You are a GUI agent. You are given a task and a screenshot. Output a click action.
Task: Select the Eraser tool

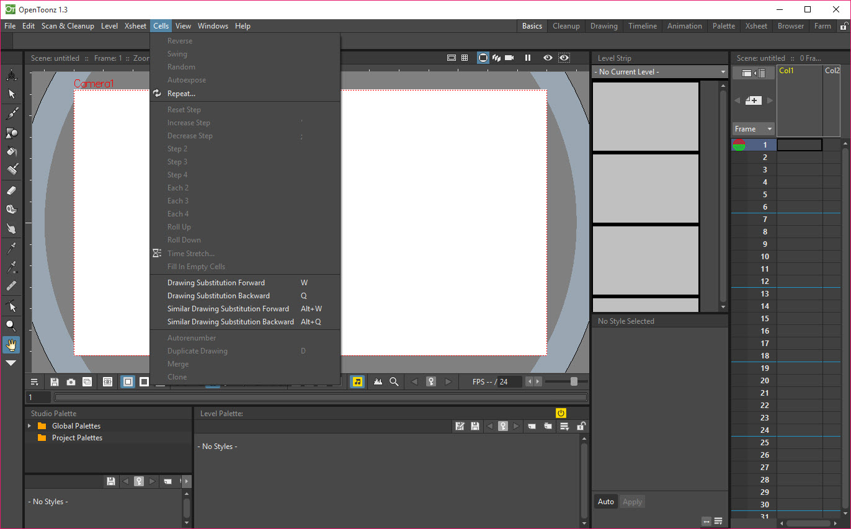click(x=12, y=190)
